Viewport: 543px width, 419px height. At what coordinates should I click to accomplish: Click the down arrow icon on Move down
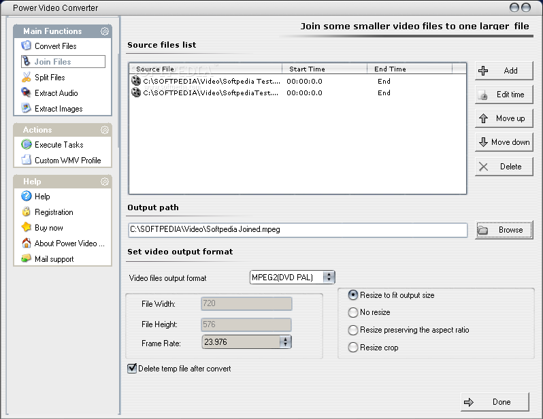click(x=483, y=142)
